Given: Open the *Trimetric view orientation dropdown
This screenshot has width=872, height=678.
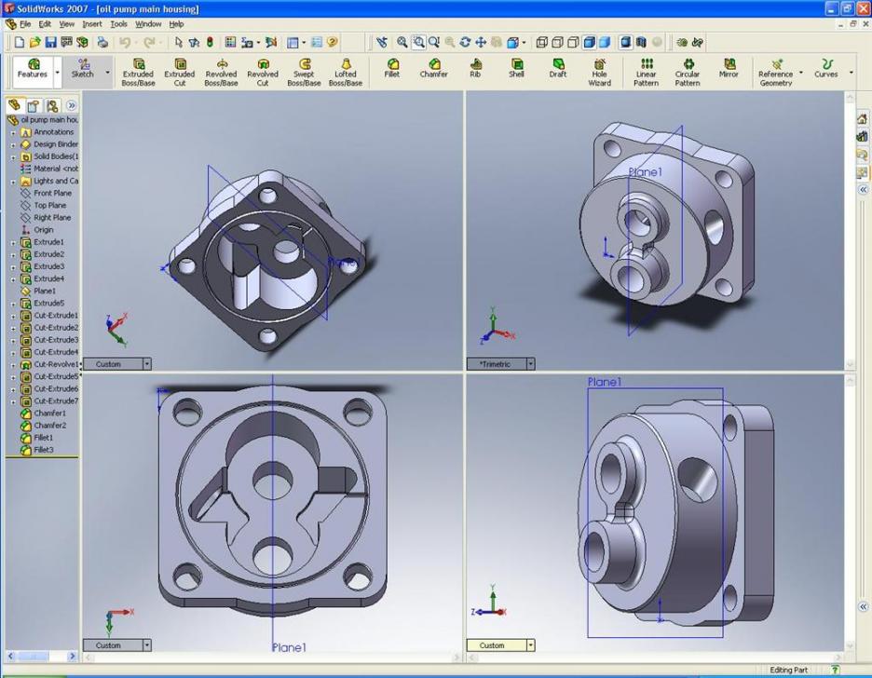Looking at the screenshot, I should 531,364.
